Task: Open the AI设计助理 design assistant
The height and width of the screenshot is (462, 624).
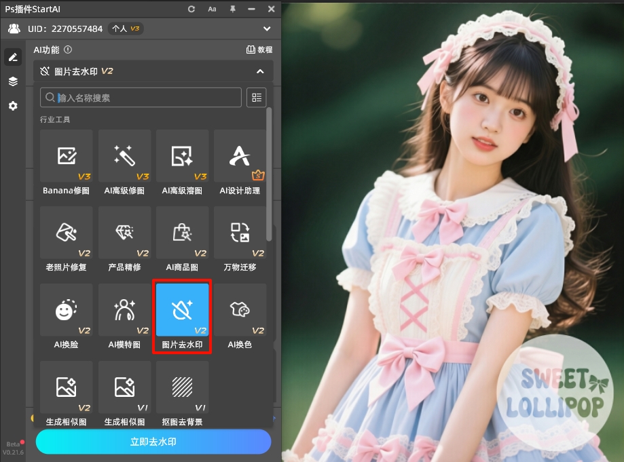Action: (240, 163)
